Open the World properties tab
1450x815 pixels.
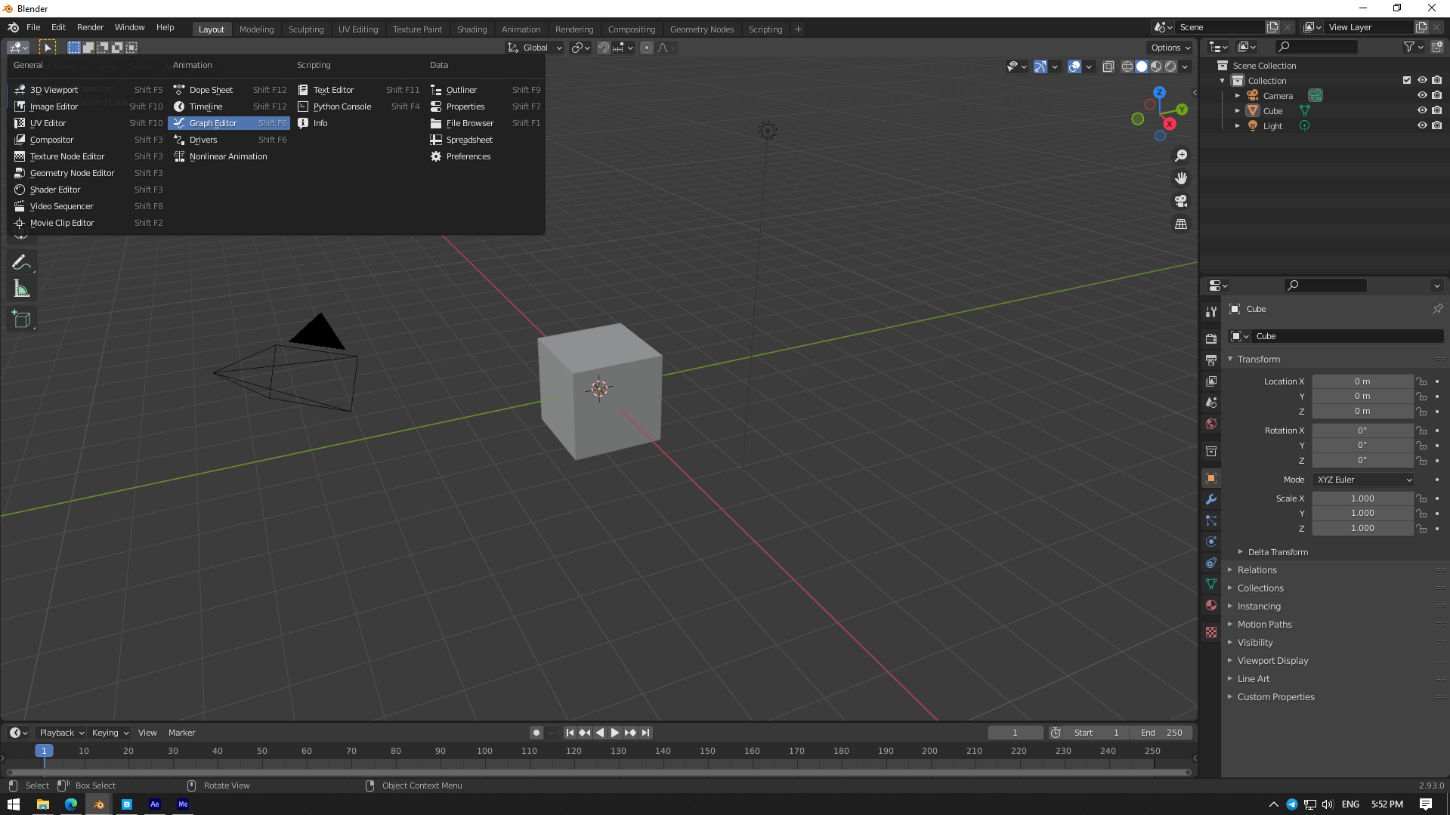tap(1211, 424)
